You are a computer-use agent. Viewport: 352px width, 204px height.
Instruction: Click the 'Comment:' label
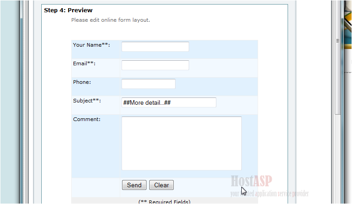pos(87,119)
